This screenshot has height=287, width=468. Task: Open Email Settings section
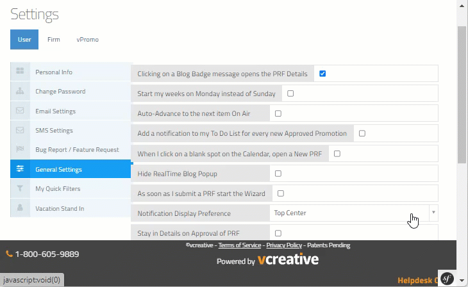[71, 111]
